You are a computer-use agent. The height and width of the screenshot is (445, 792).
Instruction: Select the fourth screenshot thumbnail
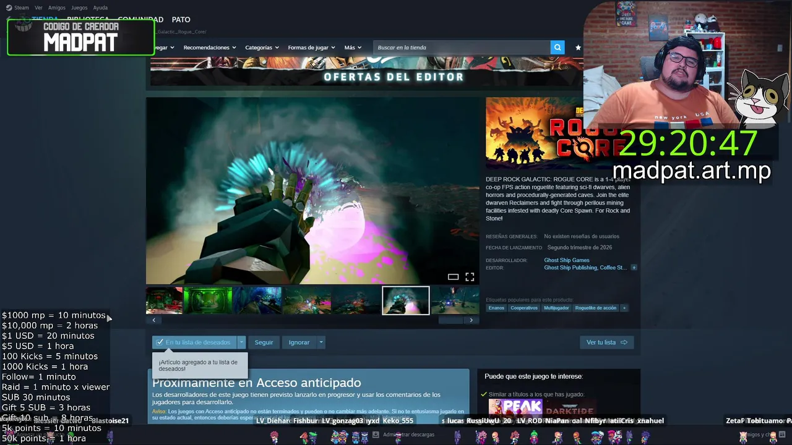click(x=307, y=300)
